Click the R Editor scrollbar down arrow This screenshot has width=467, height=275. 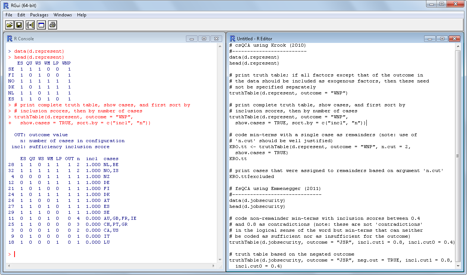click(458, 266)
